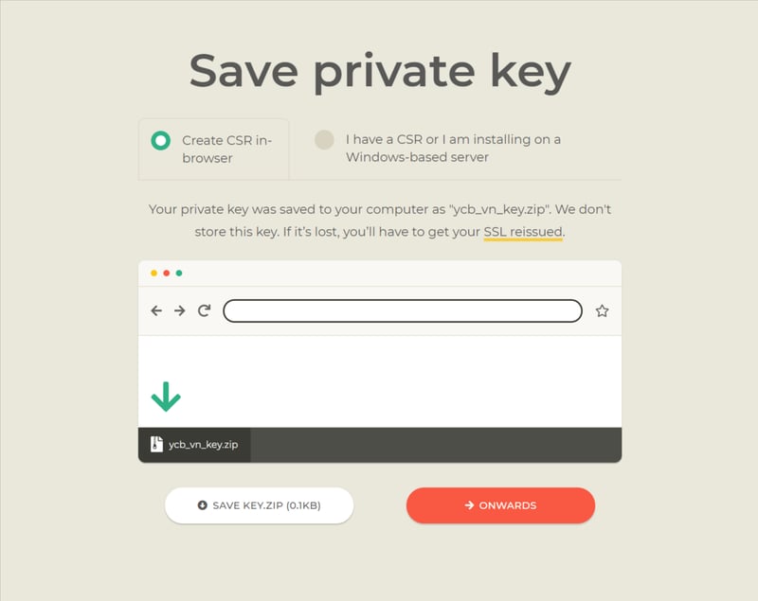The height and width of the screenshot is (601, 758).
Task: Click the zip file icon beside ycb_vn_key.zip
Action: pos(156,445)
